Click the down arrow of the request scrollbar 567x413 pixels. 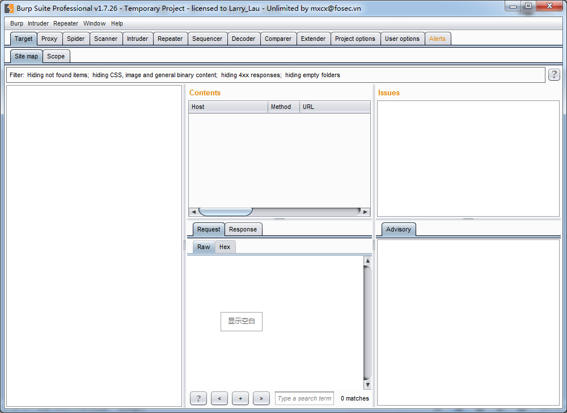[x=367, y=385]
